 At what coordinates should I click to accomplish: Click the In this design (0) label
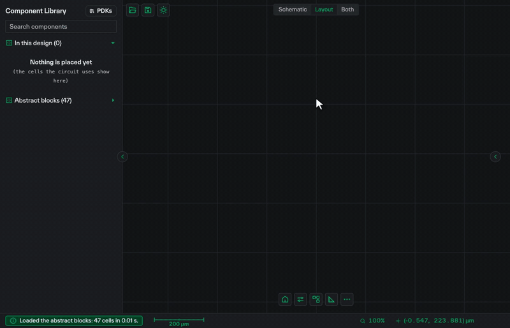click(x=38, y=43)
